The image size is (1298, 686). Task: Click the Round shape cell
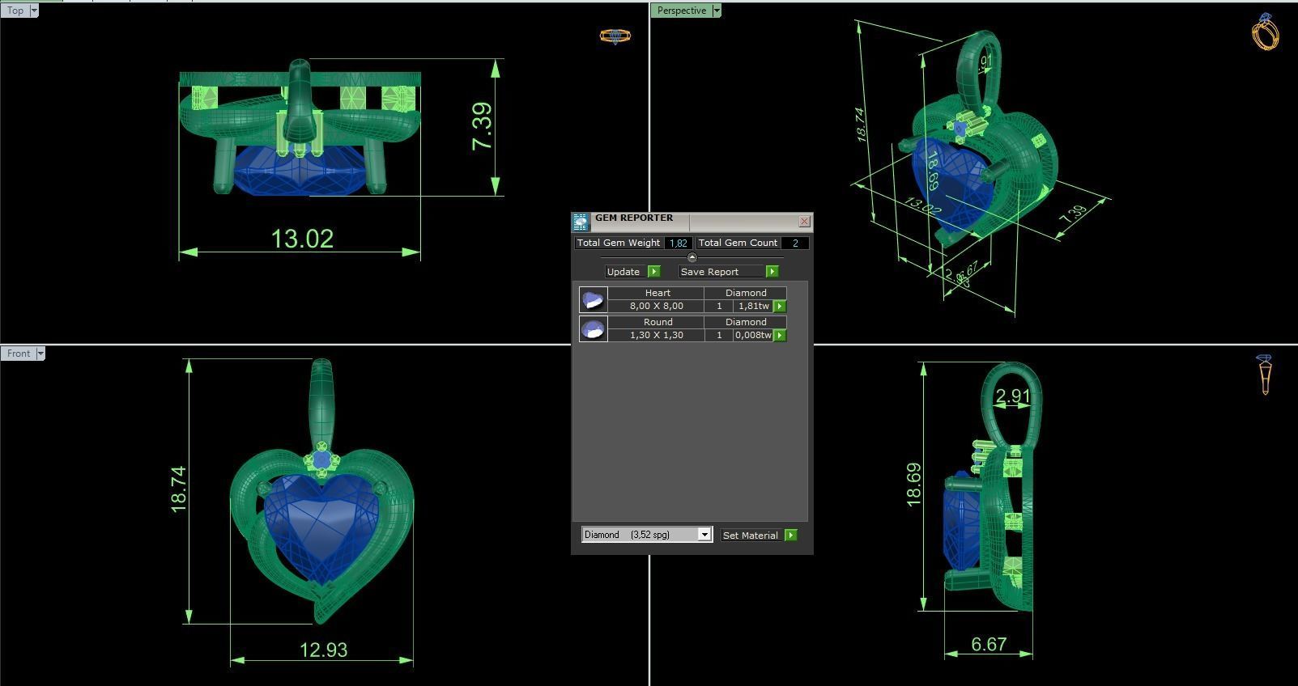tap(657, 322)
